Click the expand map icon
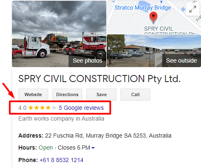Viewport: 201px width, 167px height. (x=193, y=9)
